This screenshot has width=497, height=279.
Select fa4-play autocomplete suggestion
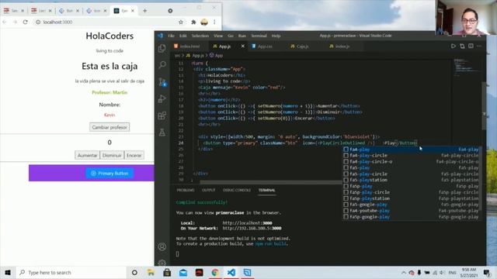tap(412, 150)
